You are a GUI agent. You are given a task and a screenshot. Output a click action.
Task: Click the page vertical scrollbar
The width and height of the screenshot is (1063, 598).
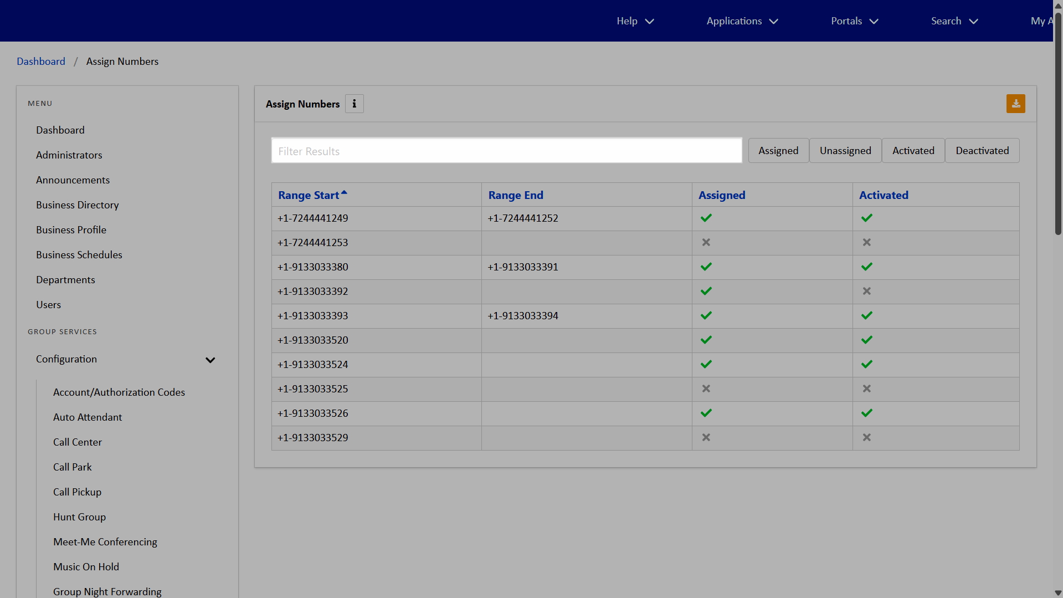pos(1057,122)
